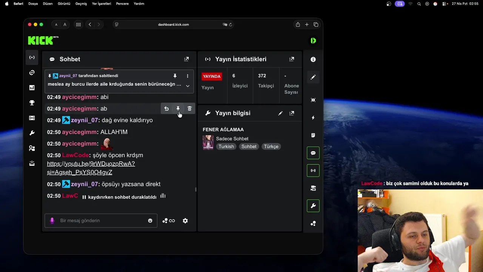Resume chat paused while scrolling
The height and width of the screenshot is (272, 483).
tap(124, 197)
